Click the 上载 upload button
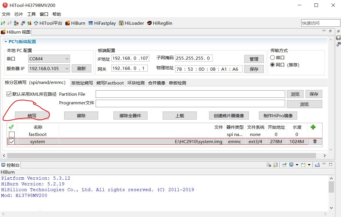 [x=180, y=116]
